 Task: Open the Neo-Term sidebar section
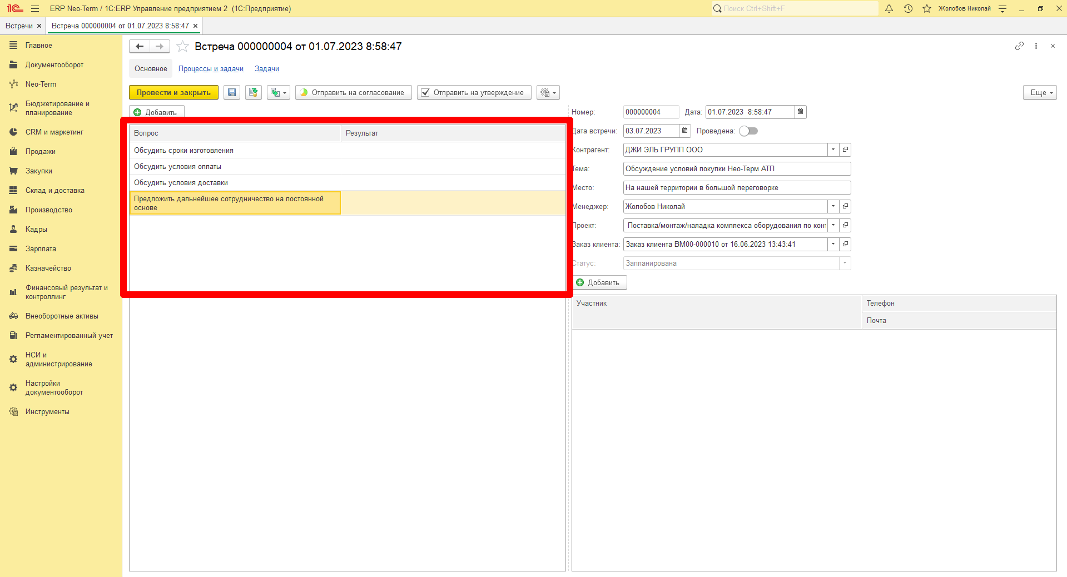pyautogui.click(x=41, y=84)
